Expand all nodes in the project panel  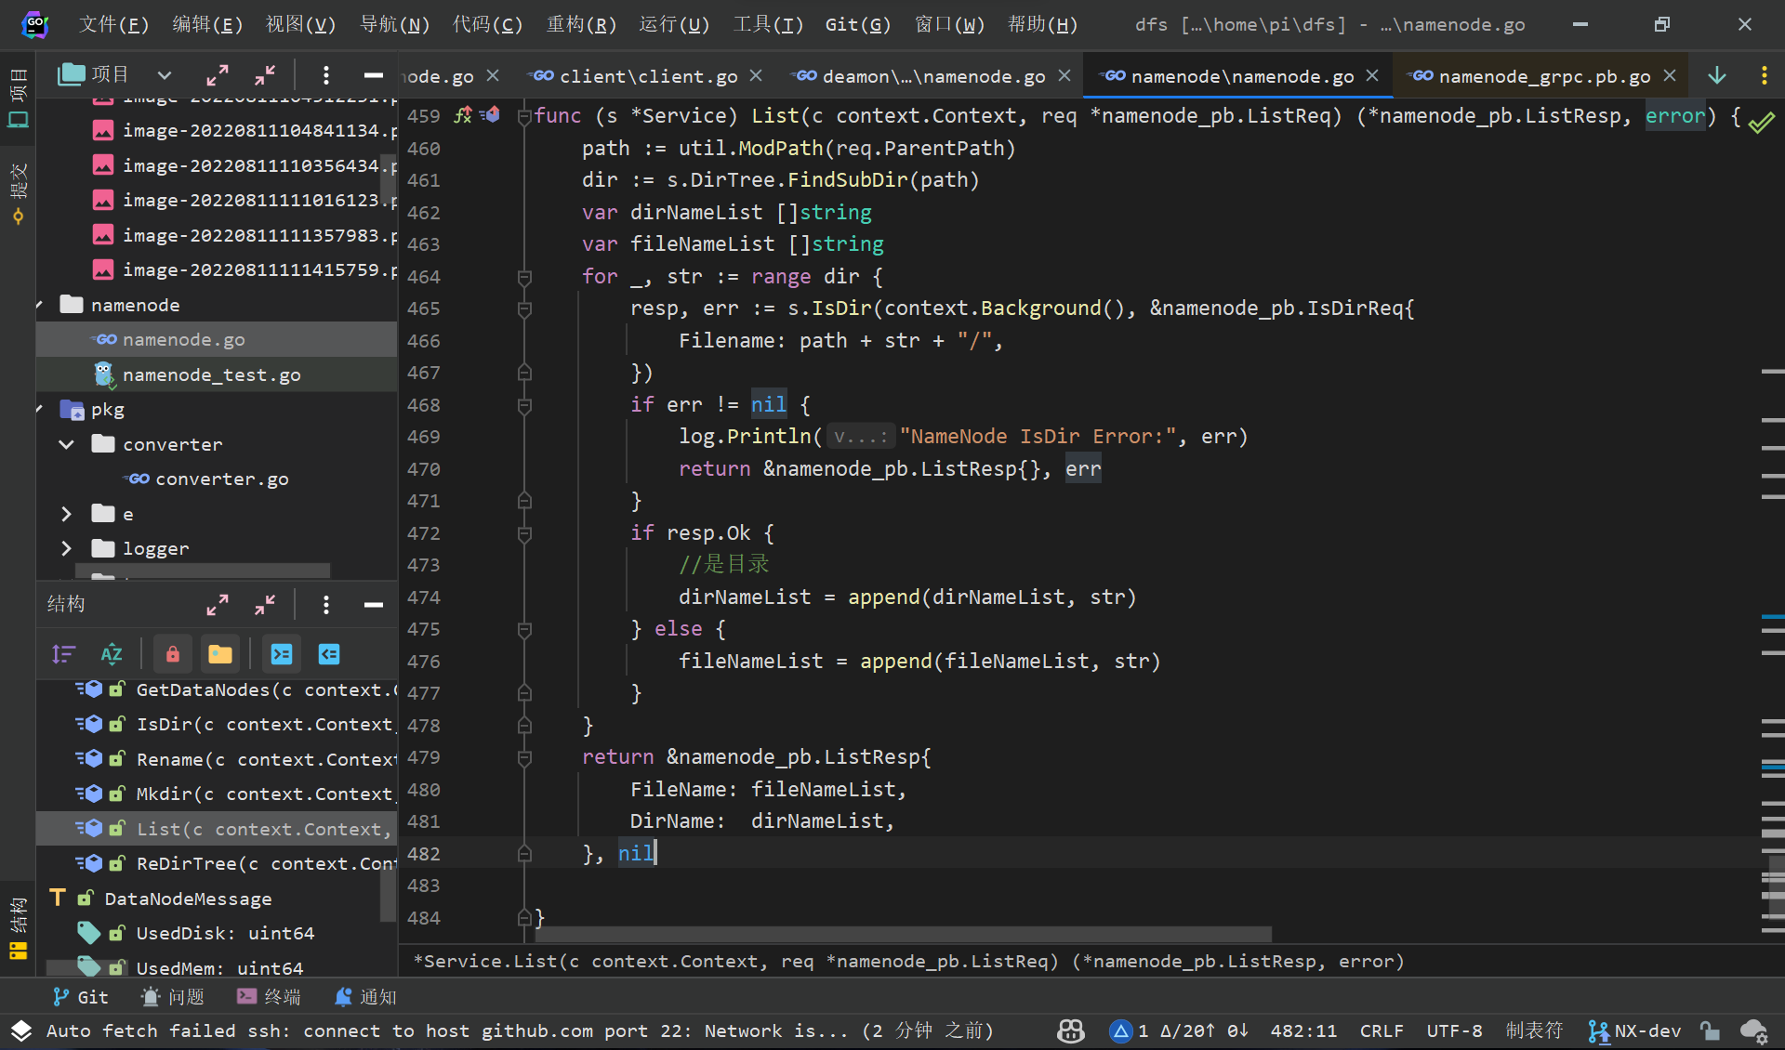pos(218,75)
